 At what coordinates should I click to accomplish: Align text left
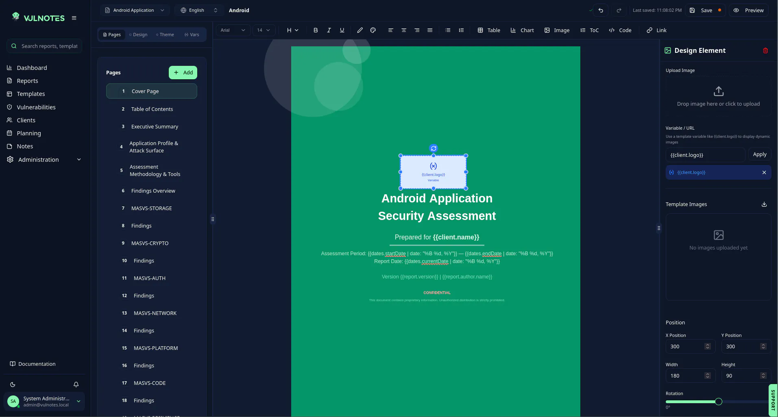tap(390, 30)
